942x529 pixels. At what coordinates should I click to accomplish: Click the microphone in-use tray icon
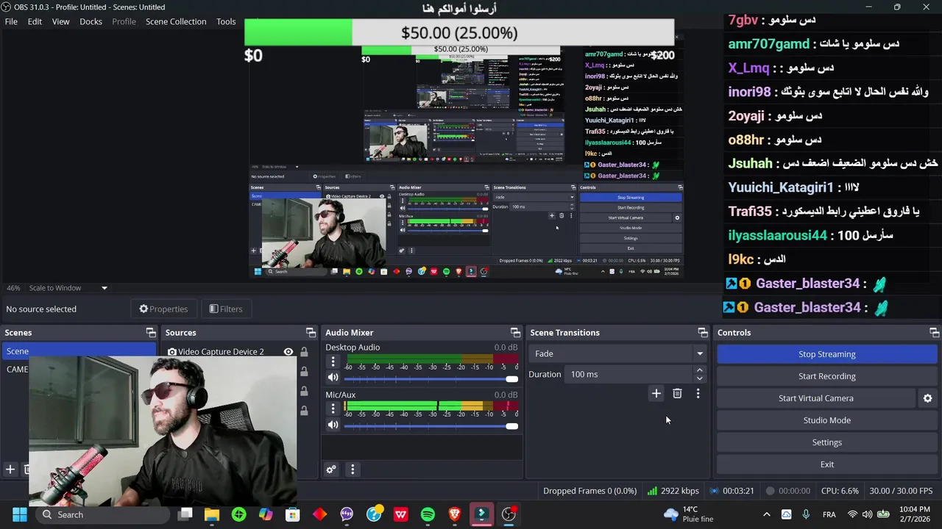click(806, 514)
